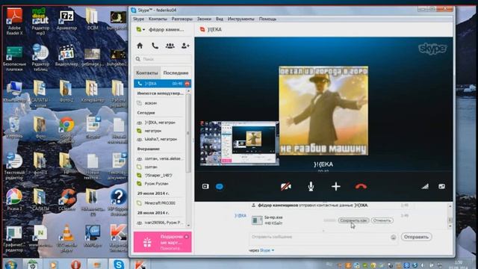The width and height of the screenshot is (478, 269).
Task: Switch to the Последние tab
Action: point(176,73)
